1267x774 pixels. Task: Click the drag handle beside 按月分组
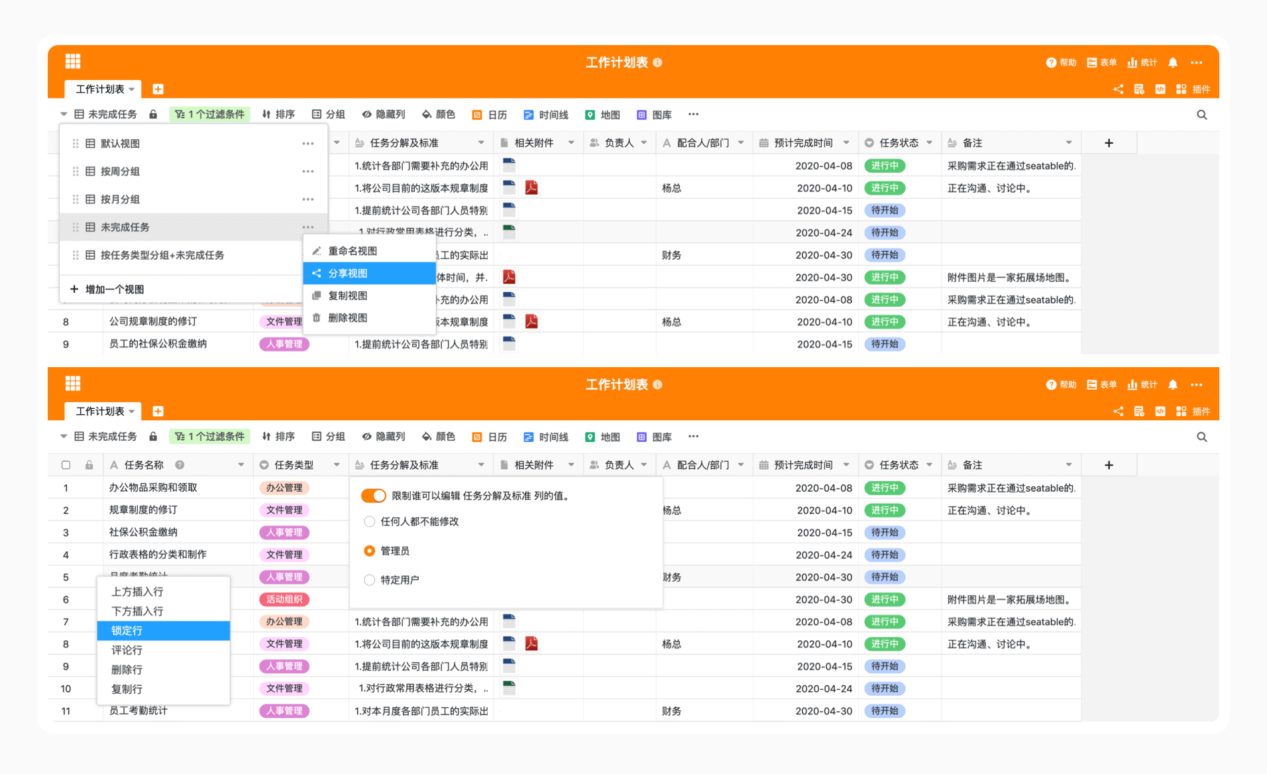point(76,199)
